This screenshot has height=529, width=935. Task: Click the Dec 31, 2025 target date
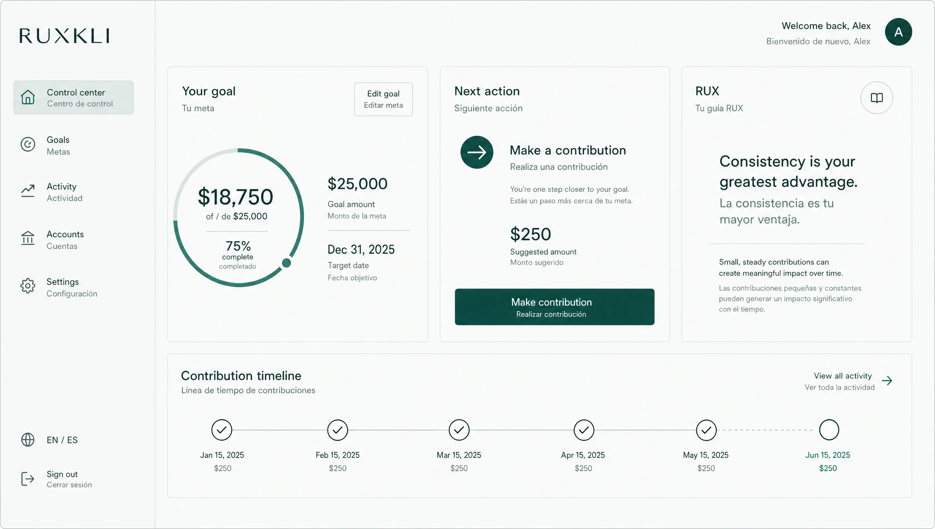[361, 250]
